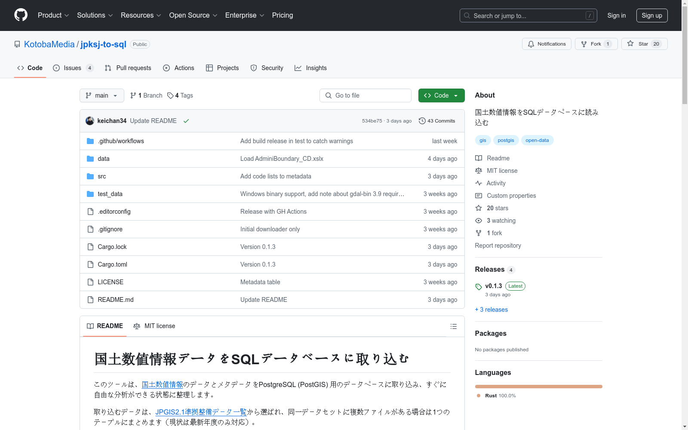Expand the Product menu
Screen dimensions: 688x430
click(53, 15)
